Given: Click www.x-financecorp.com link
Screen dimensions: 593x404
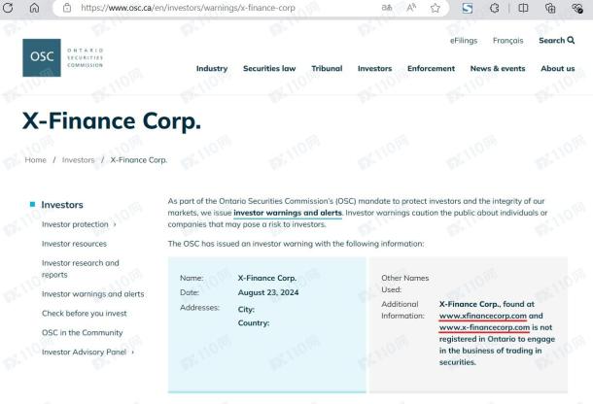Looking at the screenshot, I should pyautogui.click(x=484, y=327).
